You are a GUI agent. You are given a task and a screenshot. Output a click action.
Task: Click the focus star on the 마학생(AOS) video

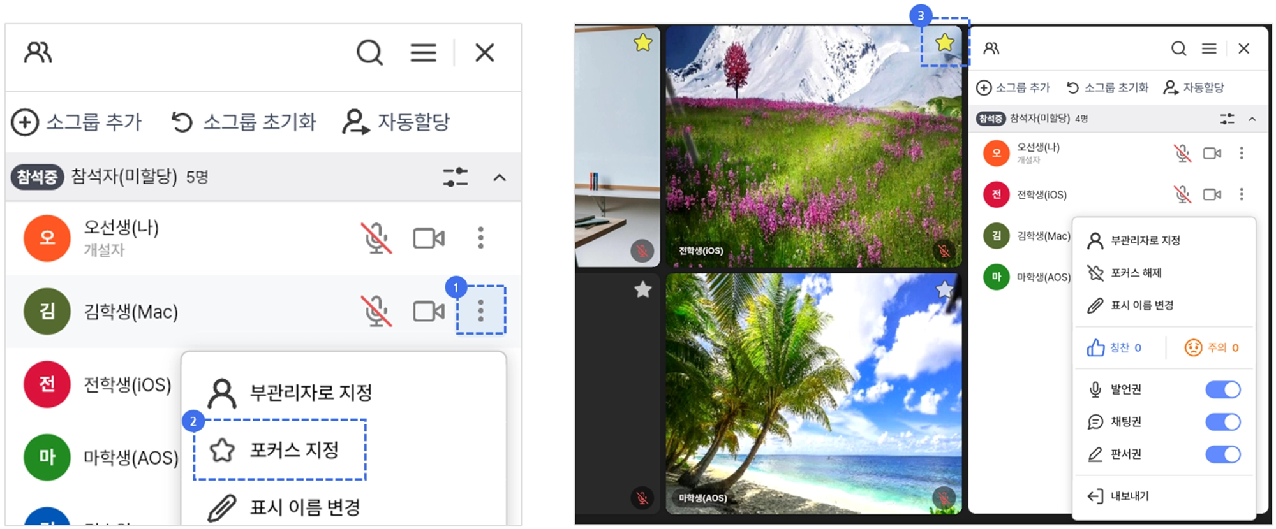(945, 290)
